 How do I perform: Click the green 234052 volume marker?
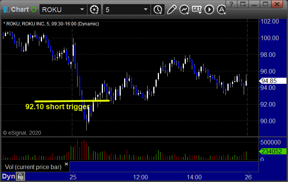(272, 151)
